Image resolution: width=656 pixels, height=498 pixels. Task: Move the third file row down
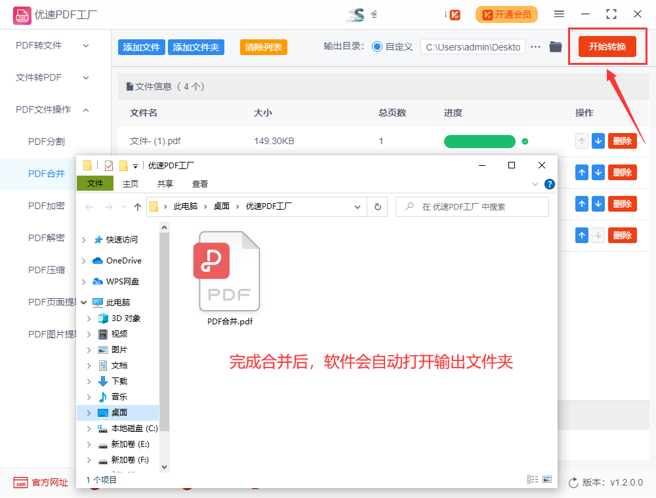click(x=598, y=204)
